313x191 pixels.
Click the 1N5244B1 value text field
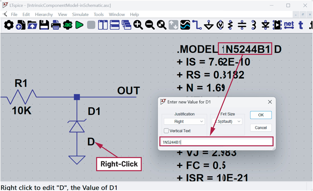[x=215, y=142]
